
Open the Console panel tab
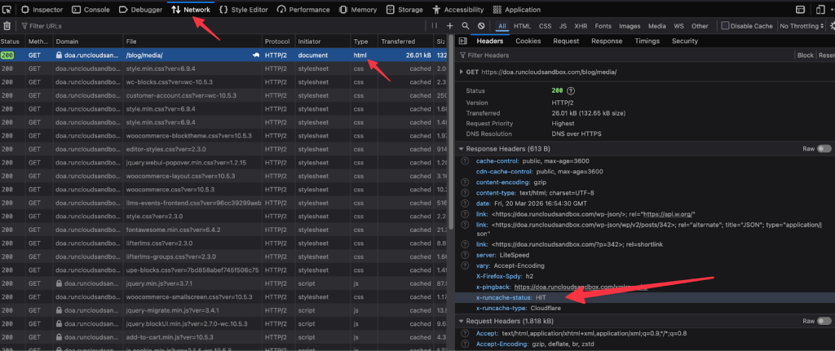(91, 10)
